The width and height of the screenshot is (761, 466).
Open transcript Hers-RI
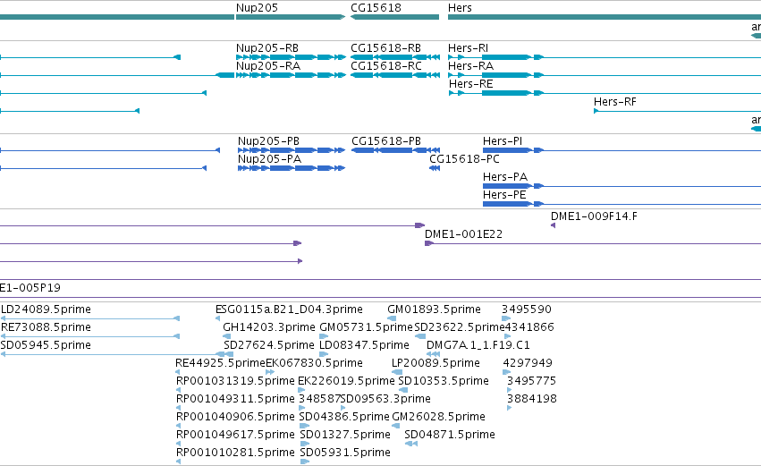click(x=468, y=48)
